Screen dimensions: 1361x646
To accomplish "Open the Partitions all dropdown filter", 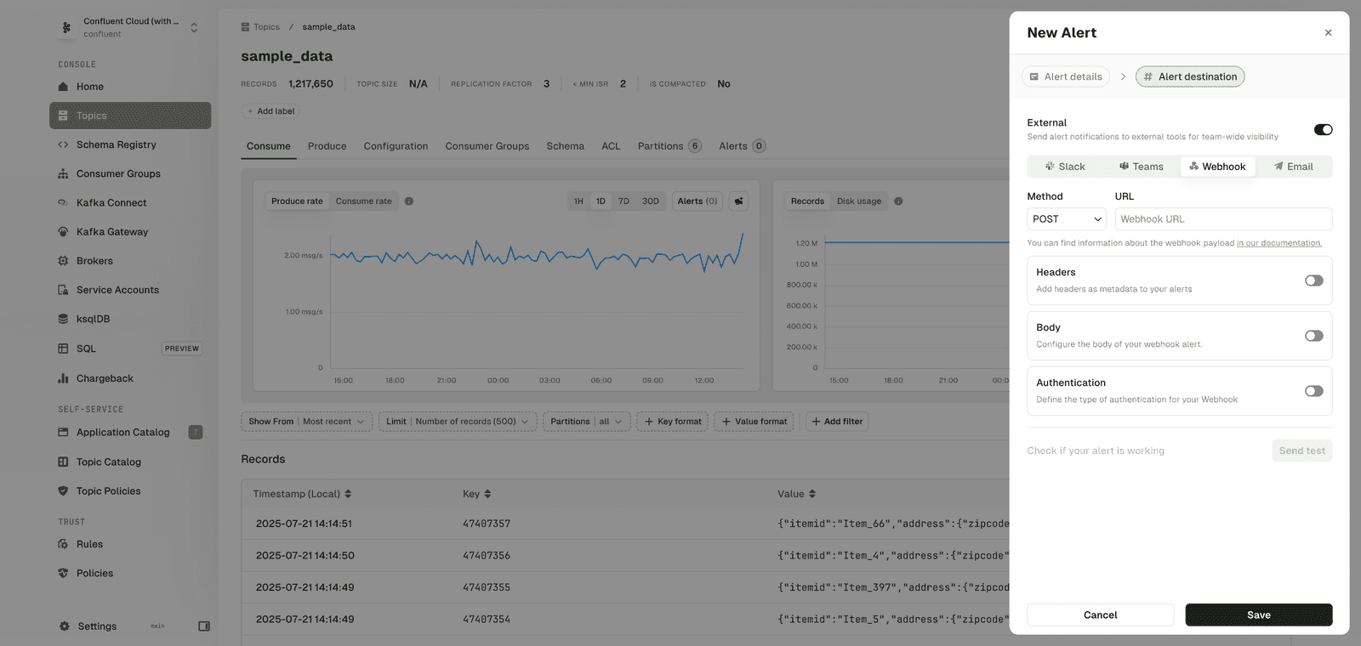I will (586, 422).
